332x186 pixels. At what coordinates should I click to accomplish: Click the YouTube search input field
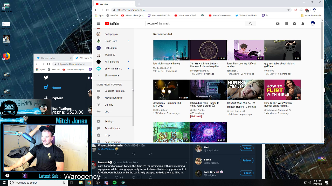(x=195, y=24)
